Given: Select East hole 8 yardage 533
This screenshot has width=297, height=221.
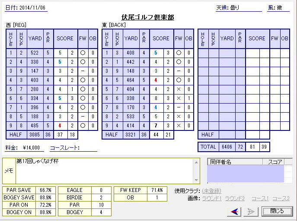Looking at the screenshot, I should (x=131, y=117).
